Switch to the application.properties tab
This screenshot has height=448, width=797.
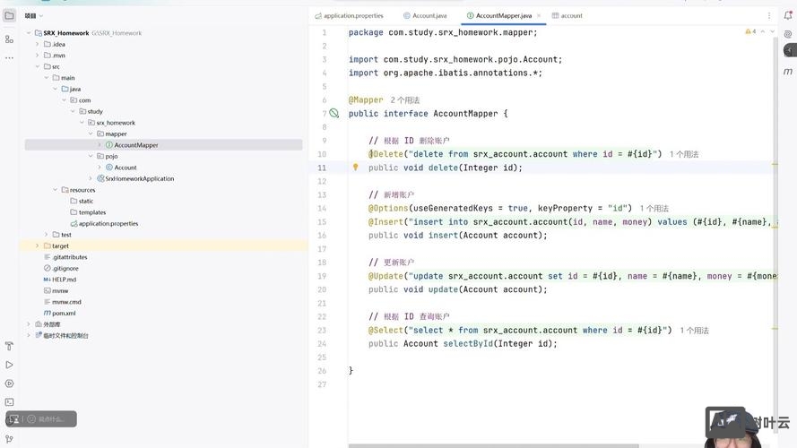[352, 15]
